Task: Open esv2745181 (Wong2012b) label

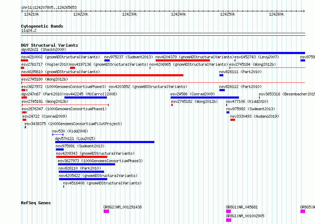Action: point(45,101)
